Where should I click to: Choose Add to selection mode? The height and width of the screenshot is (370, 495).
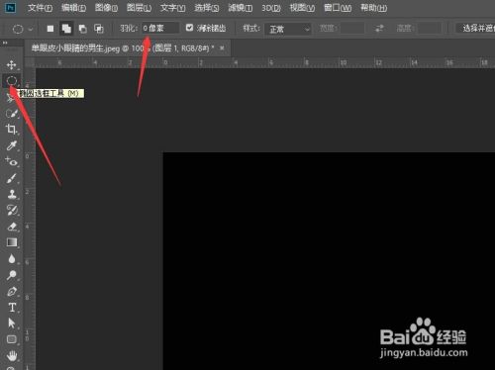(x=66, y=29)
